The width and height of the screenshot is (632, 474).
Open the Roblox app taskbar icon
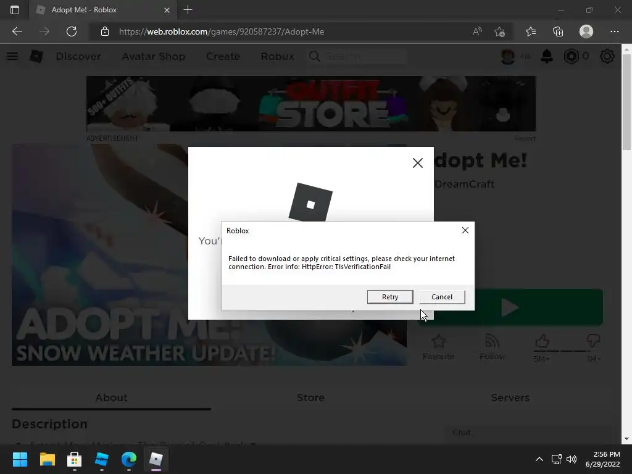coord(156,459)
